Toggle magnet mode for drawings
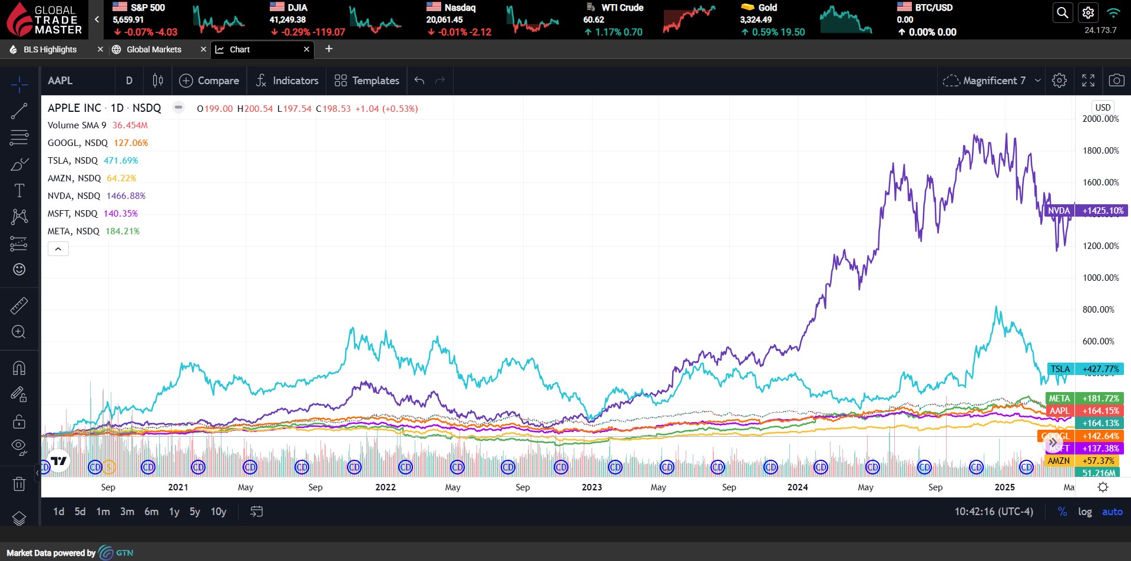This screenshot has width=1131, height=561. point(19,369)
